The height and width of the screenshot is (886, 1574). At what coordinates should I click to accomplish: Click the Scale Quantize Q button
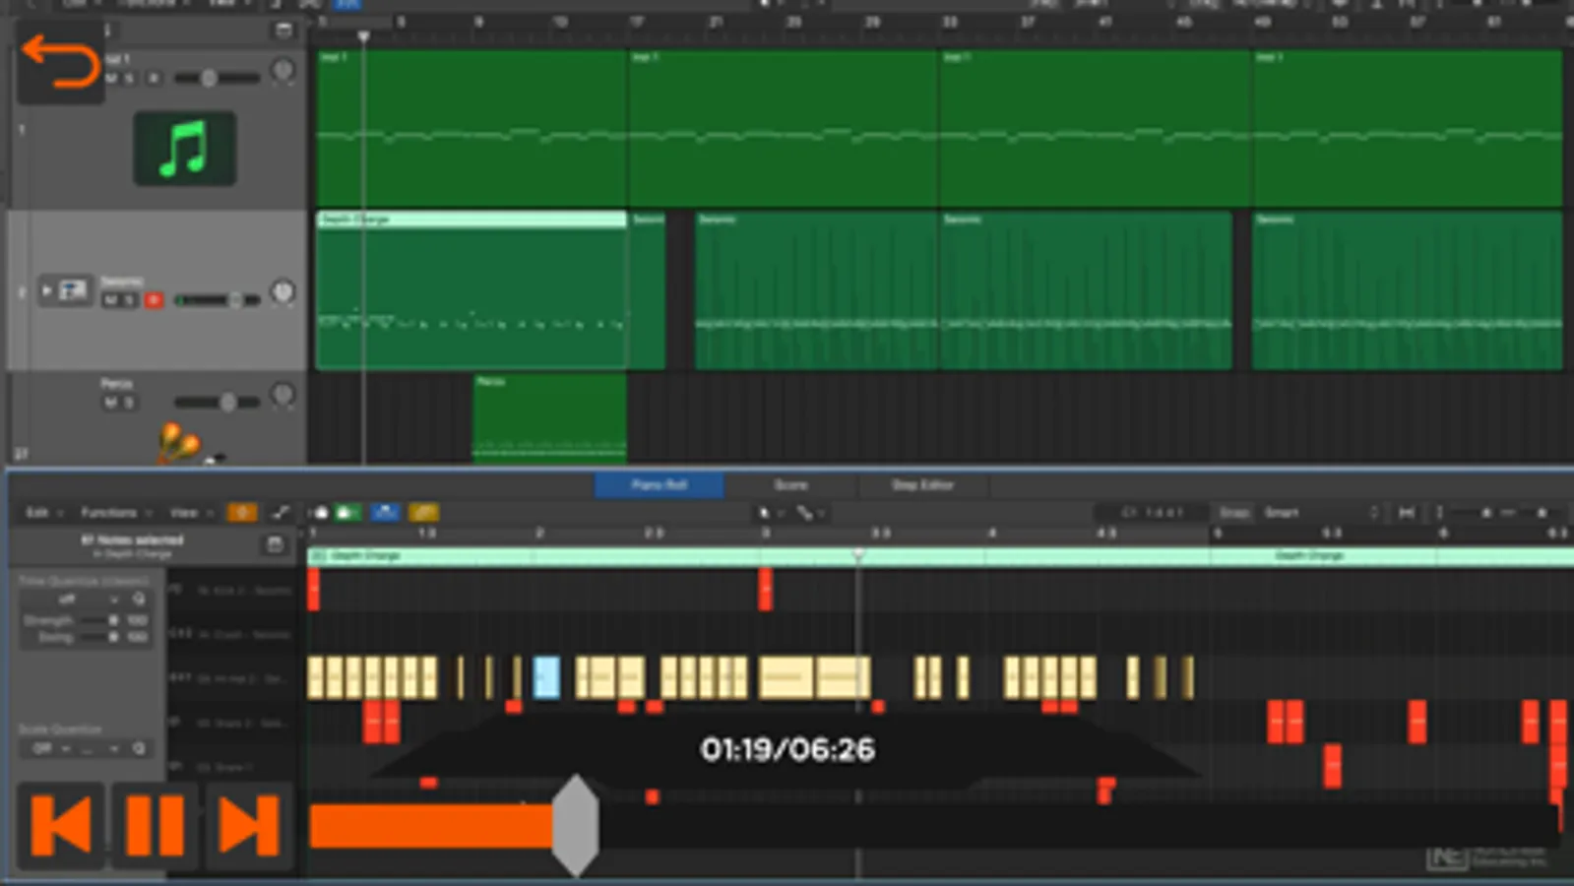[x=139, y=748]
